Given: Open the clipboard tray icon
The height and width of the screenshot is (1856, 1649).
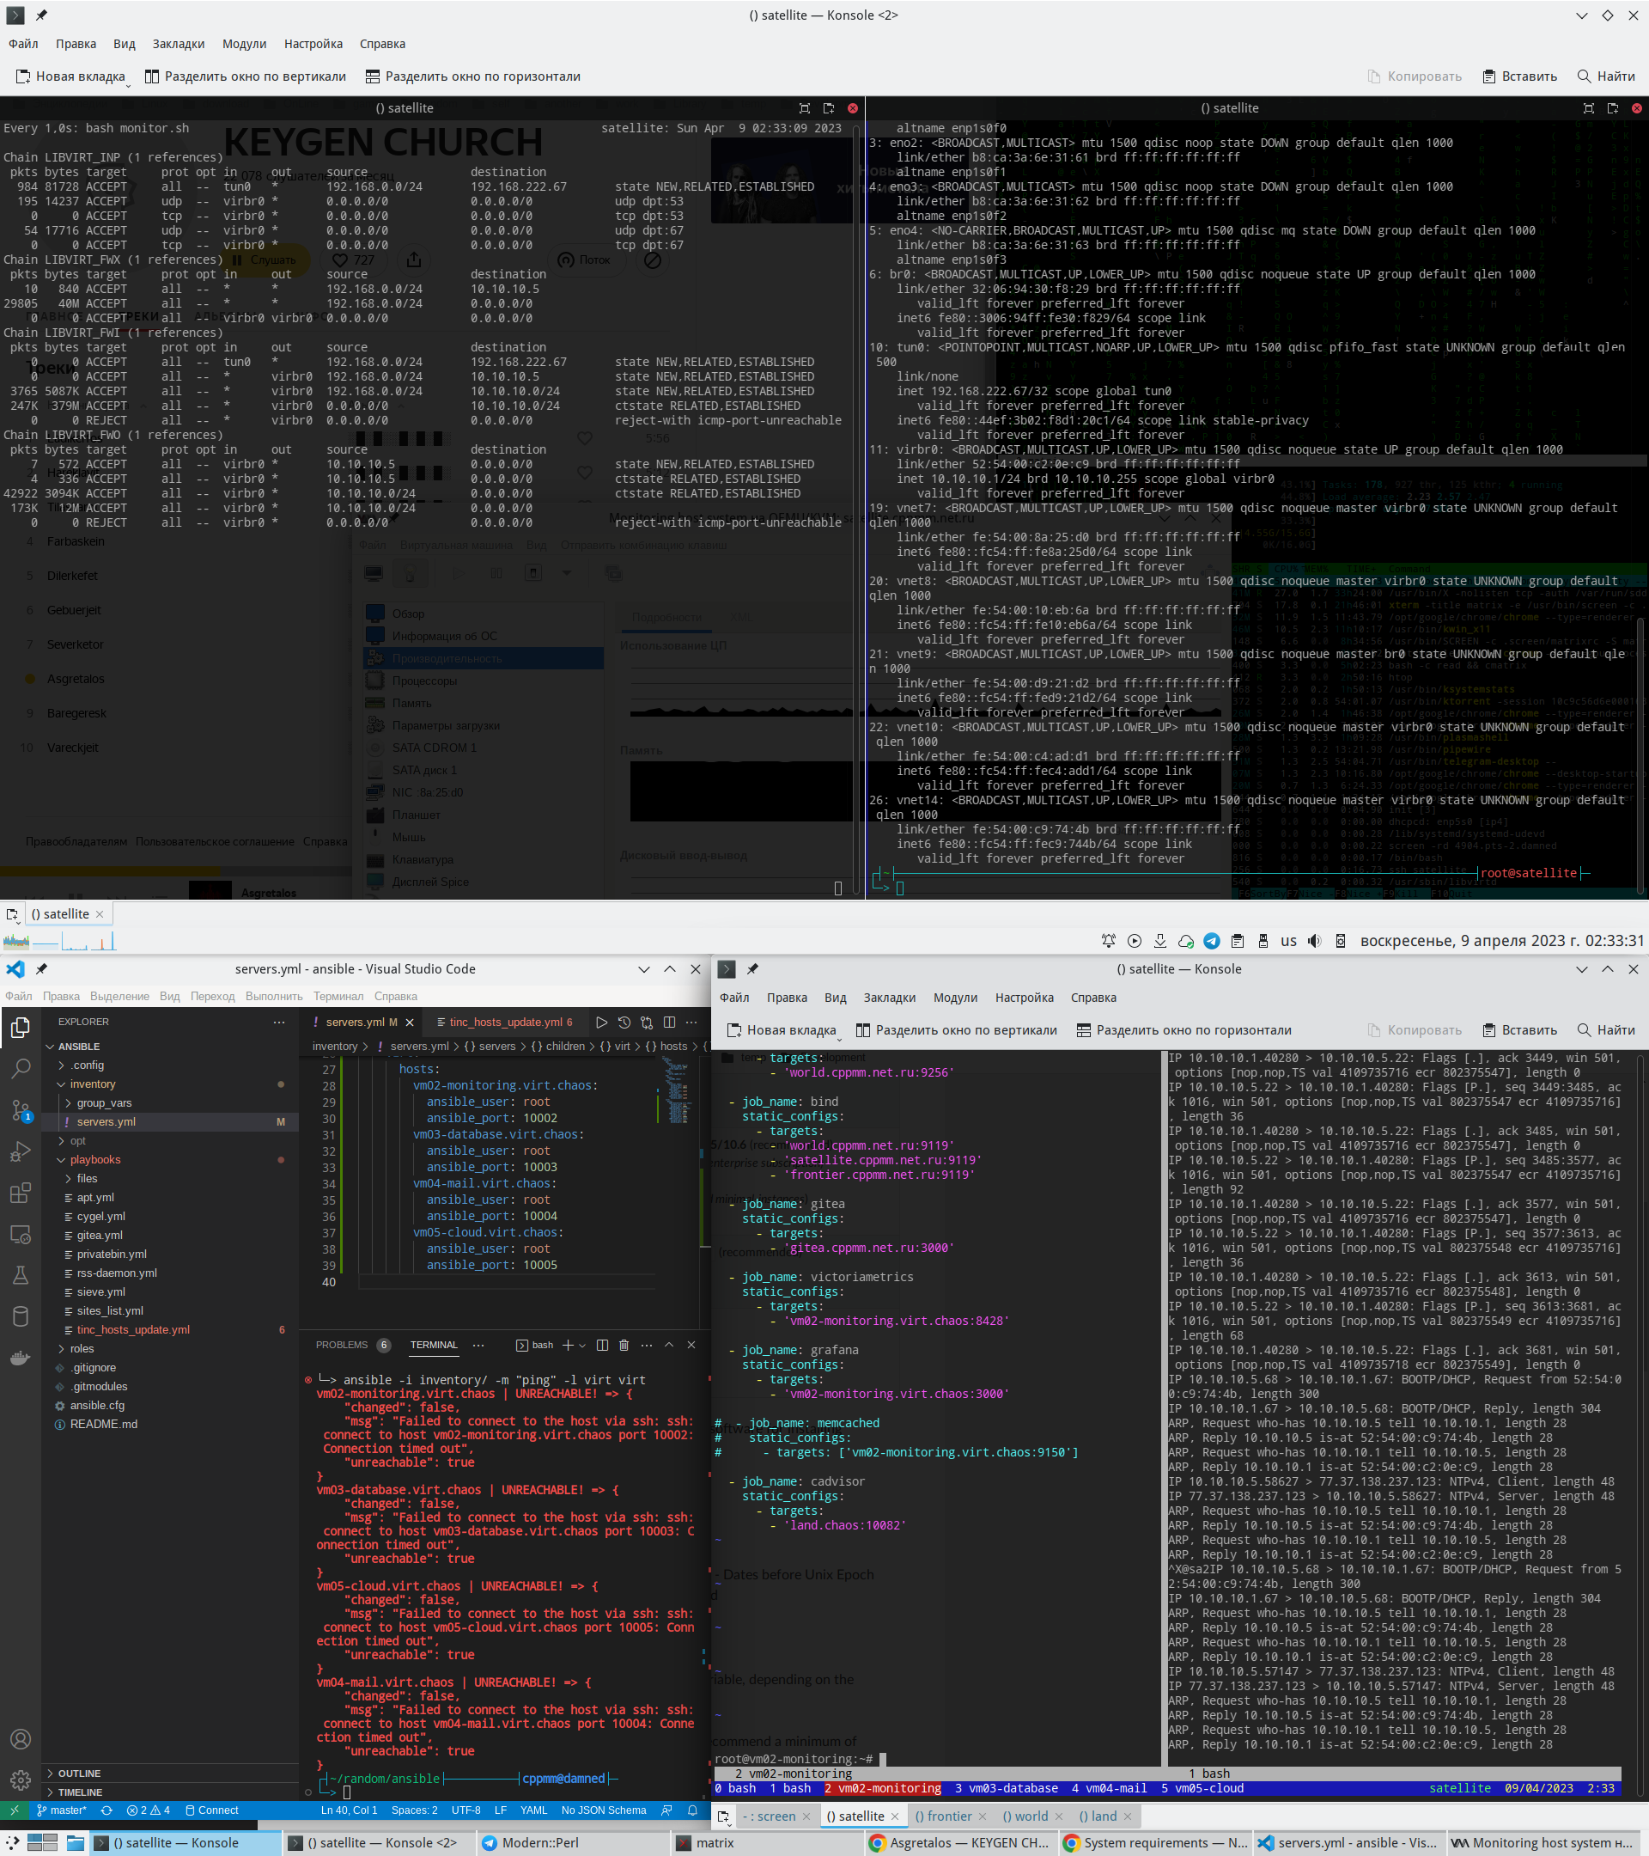Looking at the screenshot, I should 1237,941.
